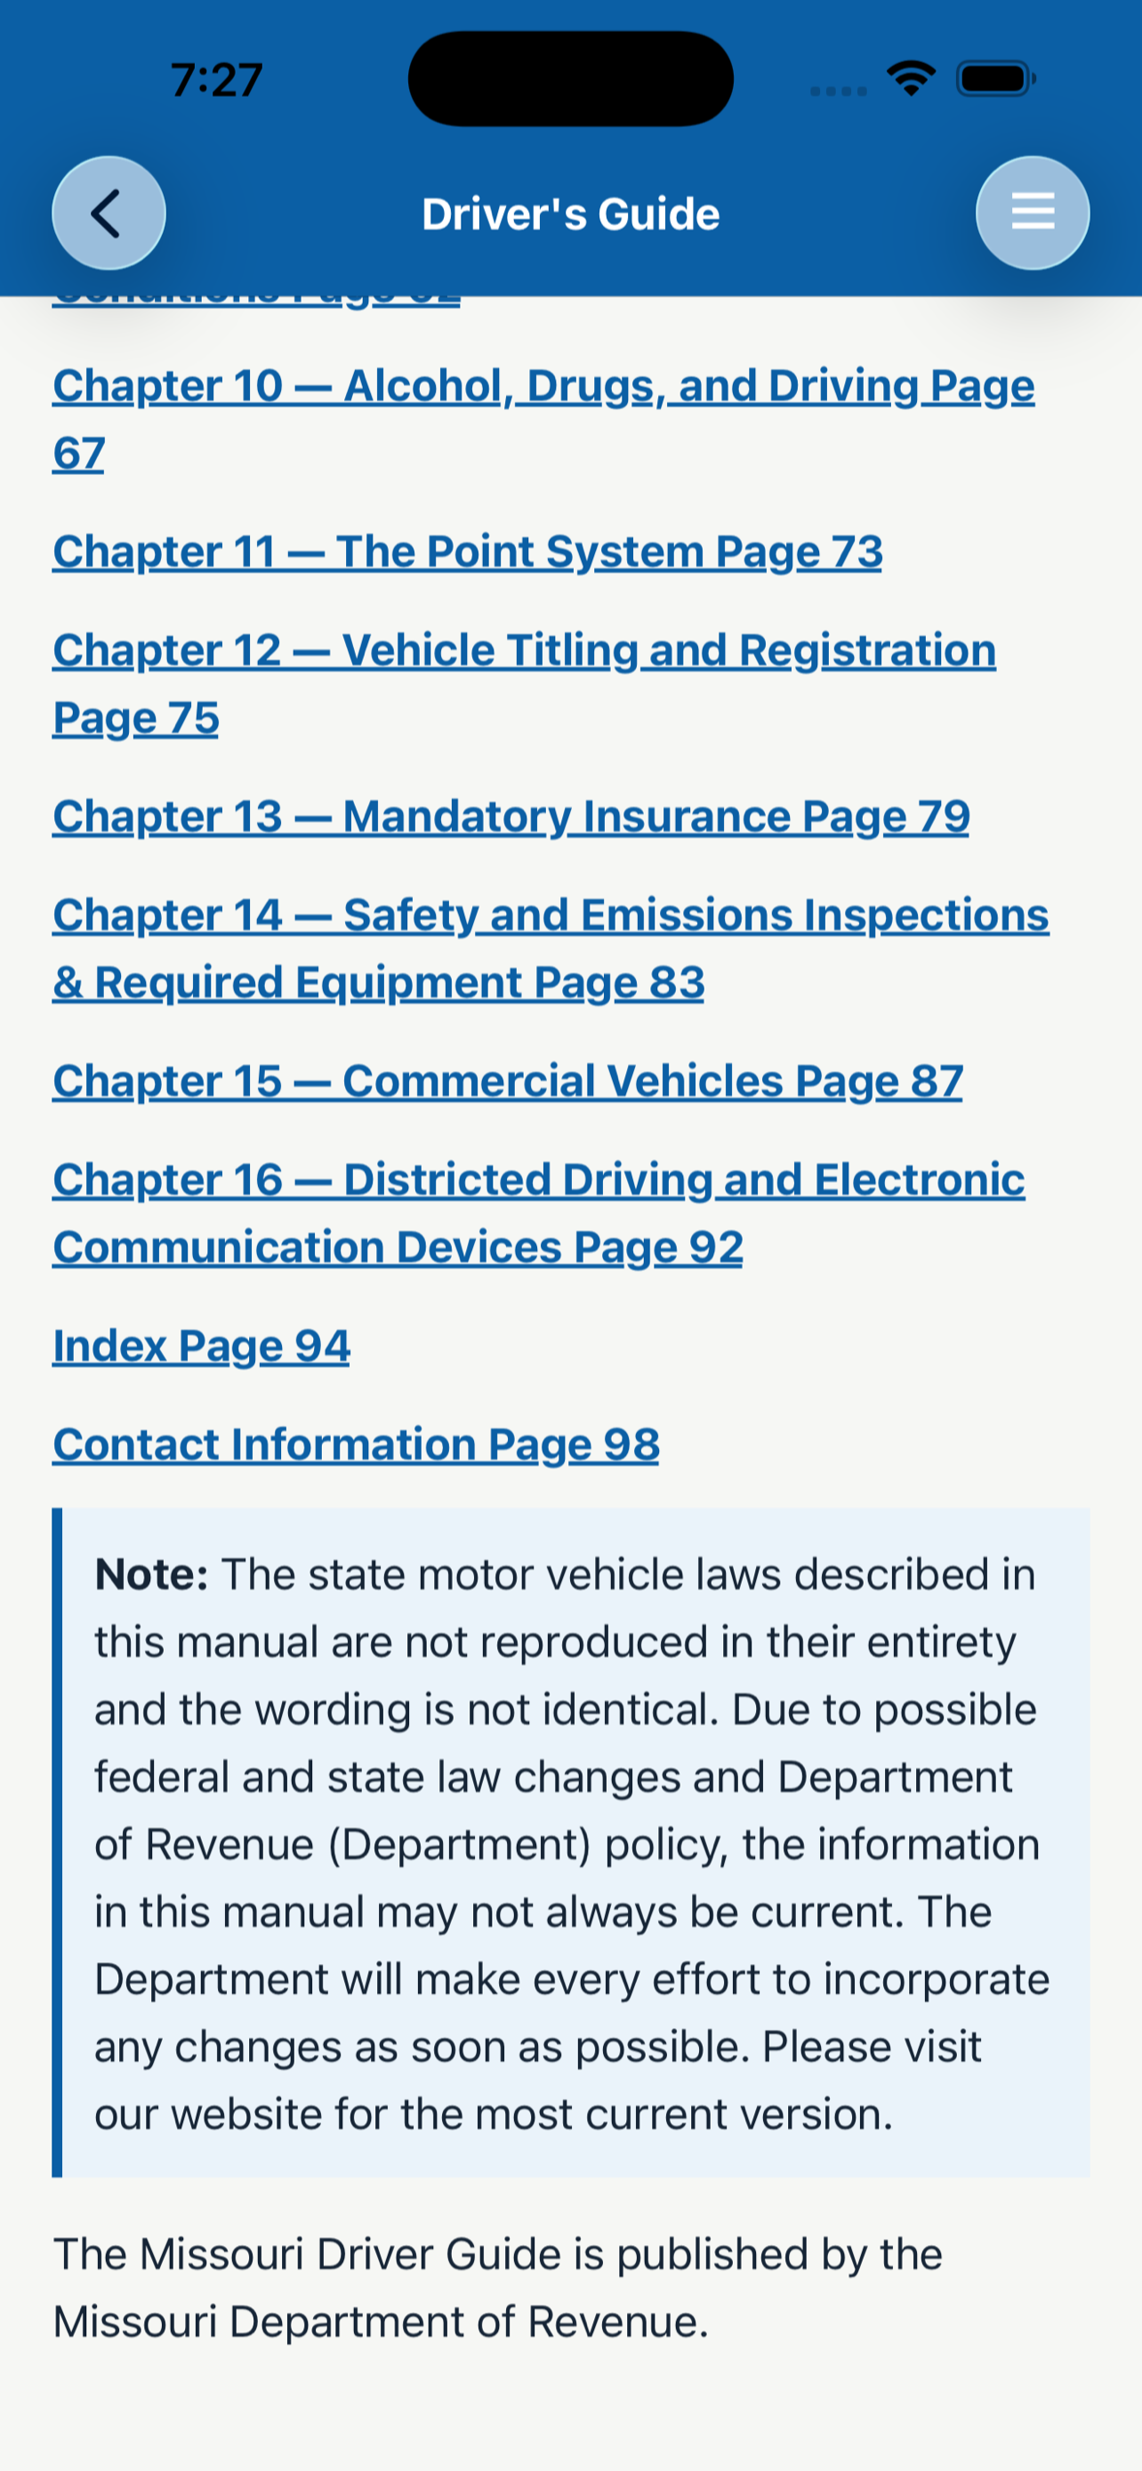Tap the 7:27 clock in status bar
The height and width of the screenshot is (2471, 1142).
tap(217, 80)
